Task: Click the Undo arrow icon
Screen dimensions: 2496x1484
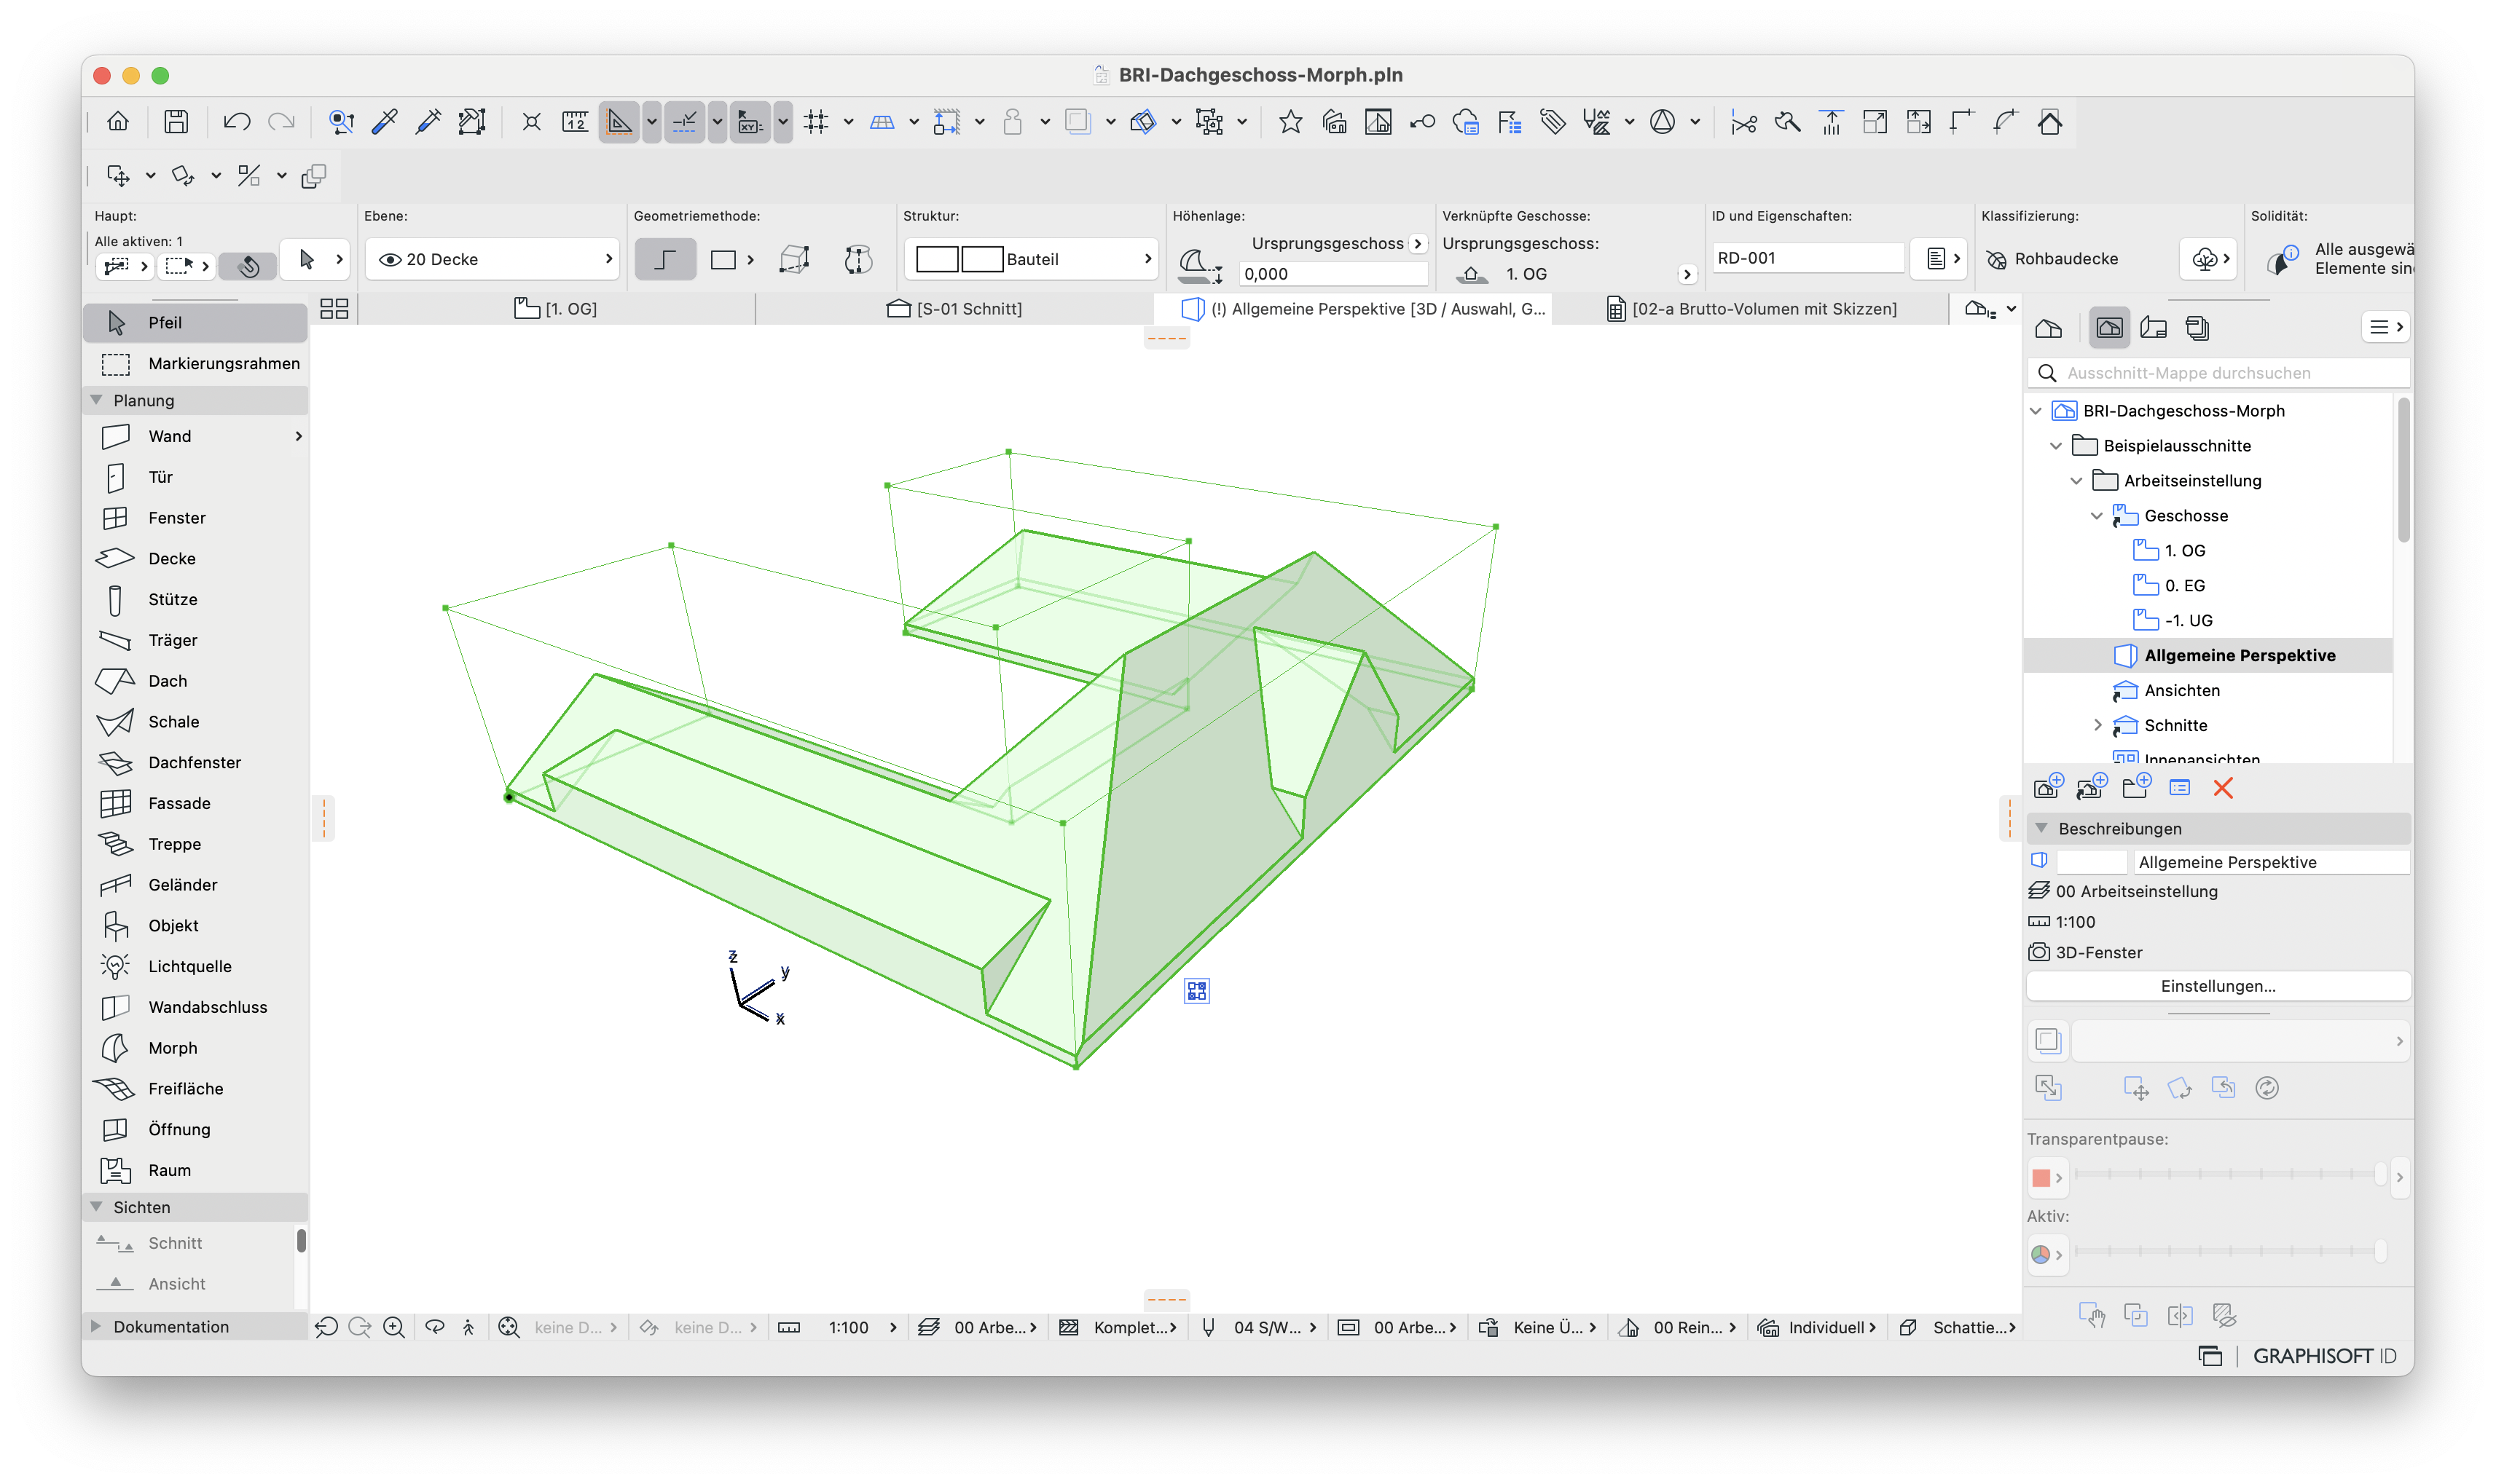Action: point(236,122)
